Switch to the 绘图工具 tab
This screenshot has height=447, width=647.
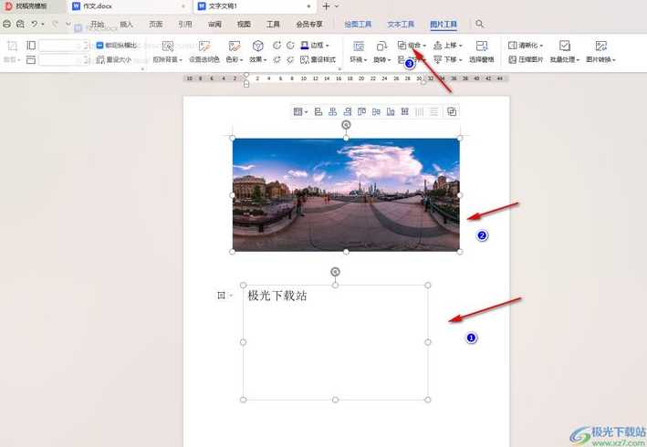pyautogui.click(x=358, y=25)
